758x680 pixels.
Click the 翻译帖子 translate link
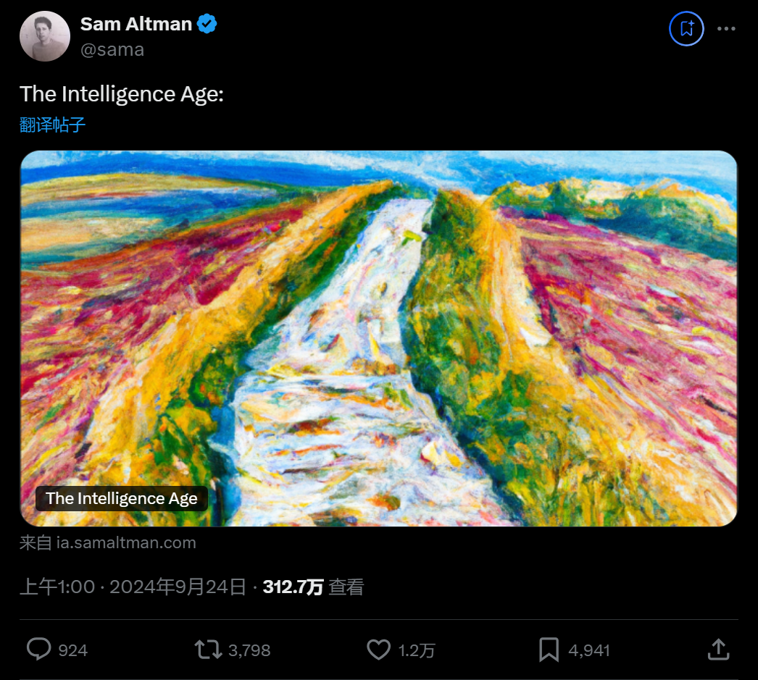(53, 125)
